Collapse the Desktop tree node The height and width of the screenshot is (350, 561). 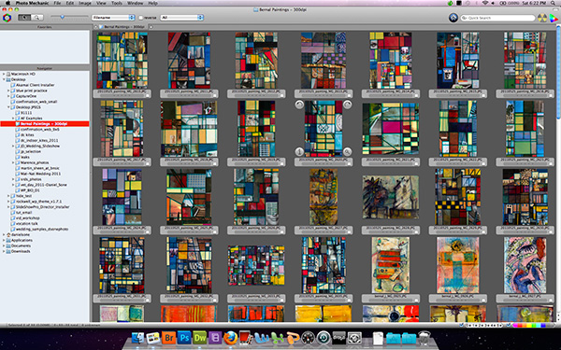(x=4, y=79)
